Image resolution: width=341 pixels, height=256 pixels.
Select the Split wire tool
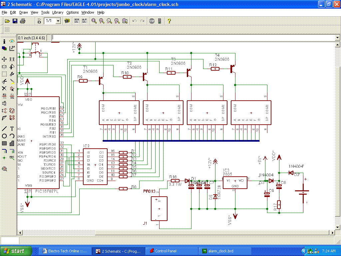(x=4, y=118)
